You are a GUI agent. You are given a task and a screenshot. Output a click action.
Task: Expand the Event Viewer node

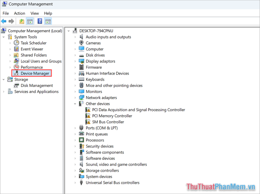pyautogui.click(x=10, y=49)
